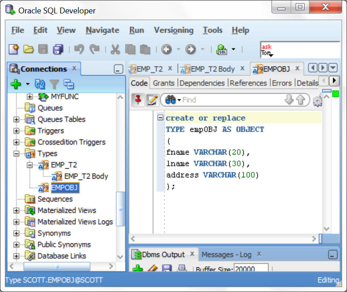Click the Cut scissors icon
This screenshot has width=347, height=292.
(115, 49)
